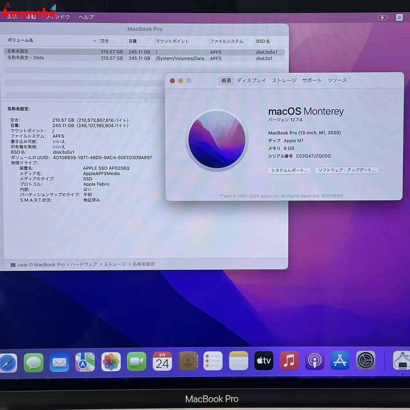The image size is (410, 410).
Task: Open Calendar showing date 24
Action: coord(162,361)
